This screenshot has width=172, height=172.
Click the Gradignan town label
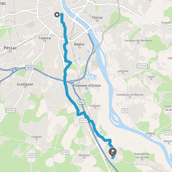[25, 84]
